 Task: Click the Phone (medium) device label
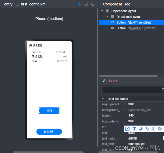49,19
